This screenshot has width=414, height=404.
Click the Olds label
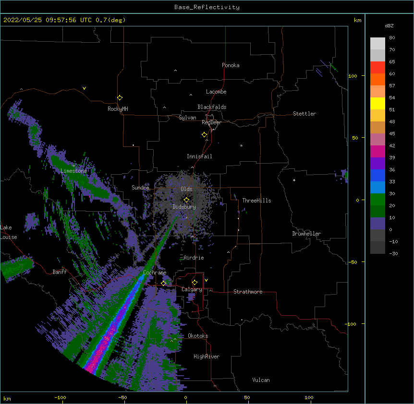tap(186, 189)
